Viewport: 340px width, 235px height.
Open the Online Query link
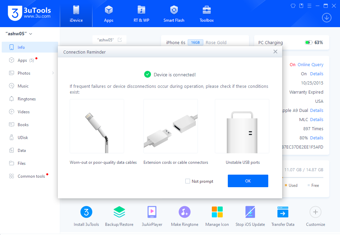click(x=310, y=65)
